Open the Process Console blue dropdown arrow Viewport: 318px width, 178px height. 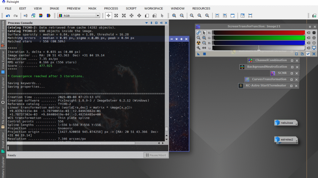(147, 23)
